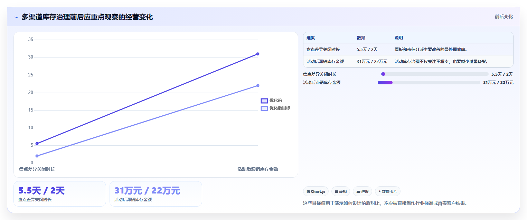Select the Chart.js tag chip
Screen dimensions: 527x220
pos(316,191)
